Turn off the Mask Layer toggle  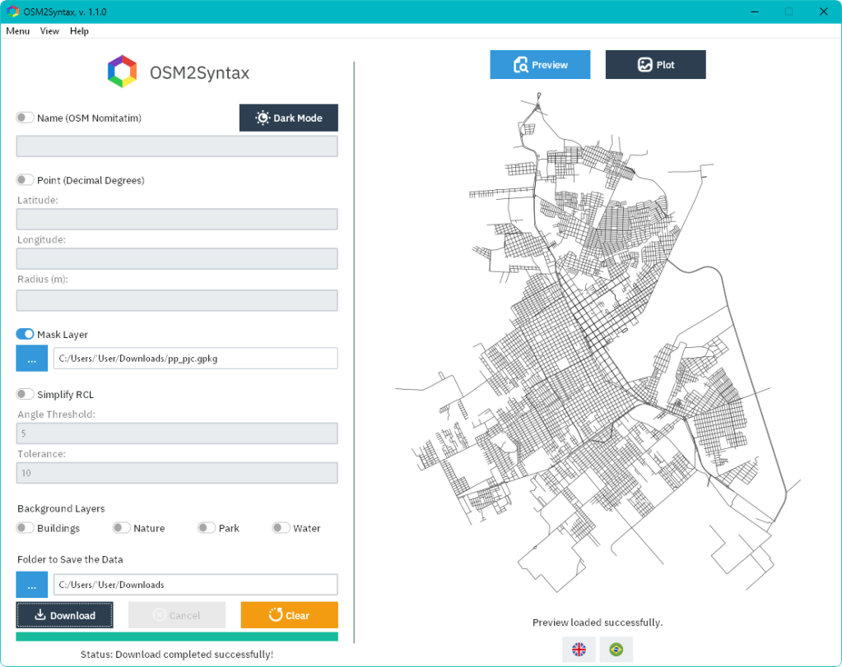click(x=25, y=334)
